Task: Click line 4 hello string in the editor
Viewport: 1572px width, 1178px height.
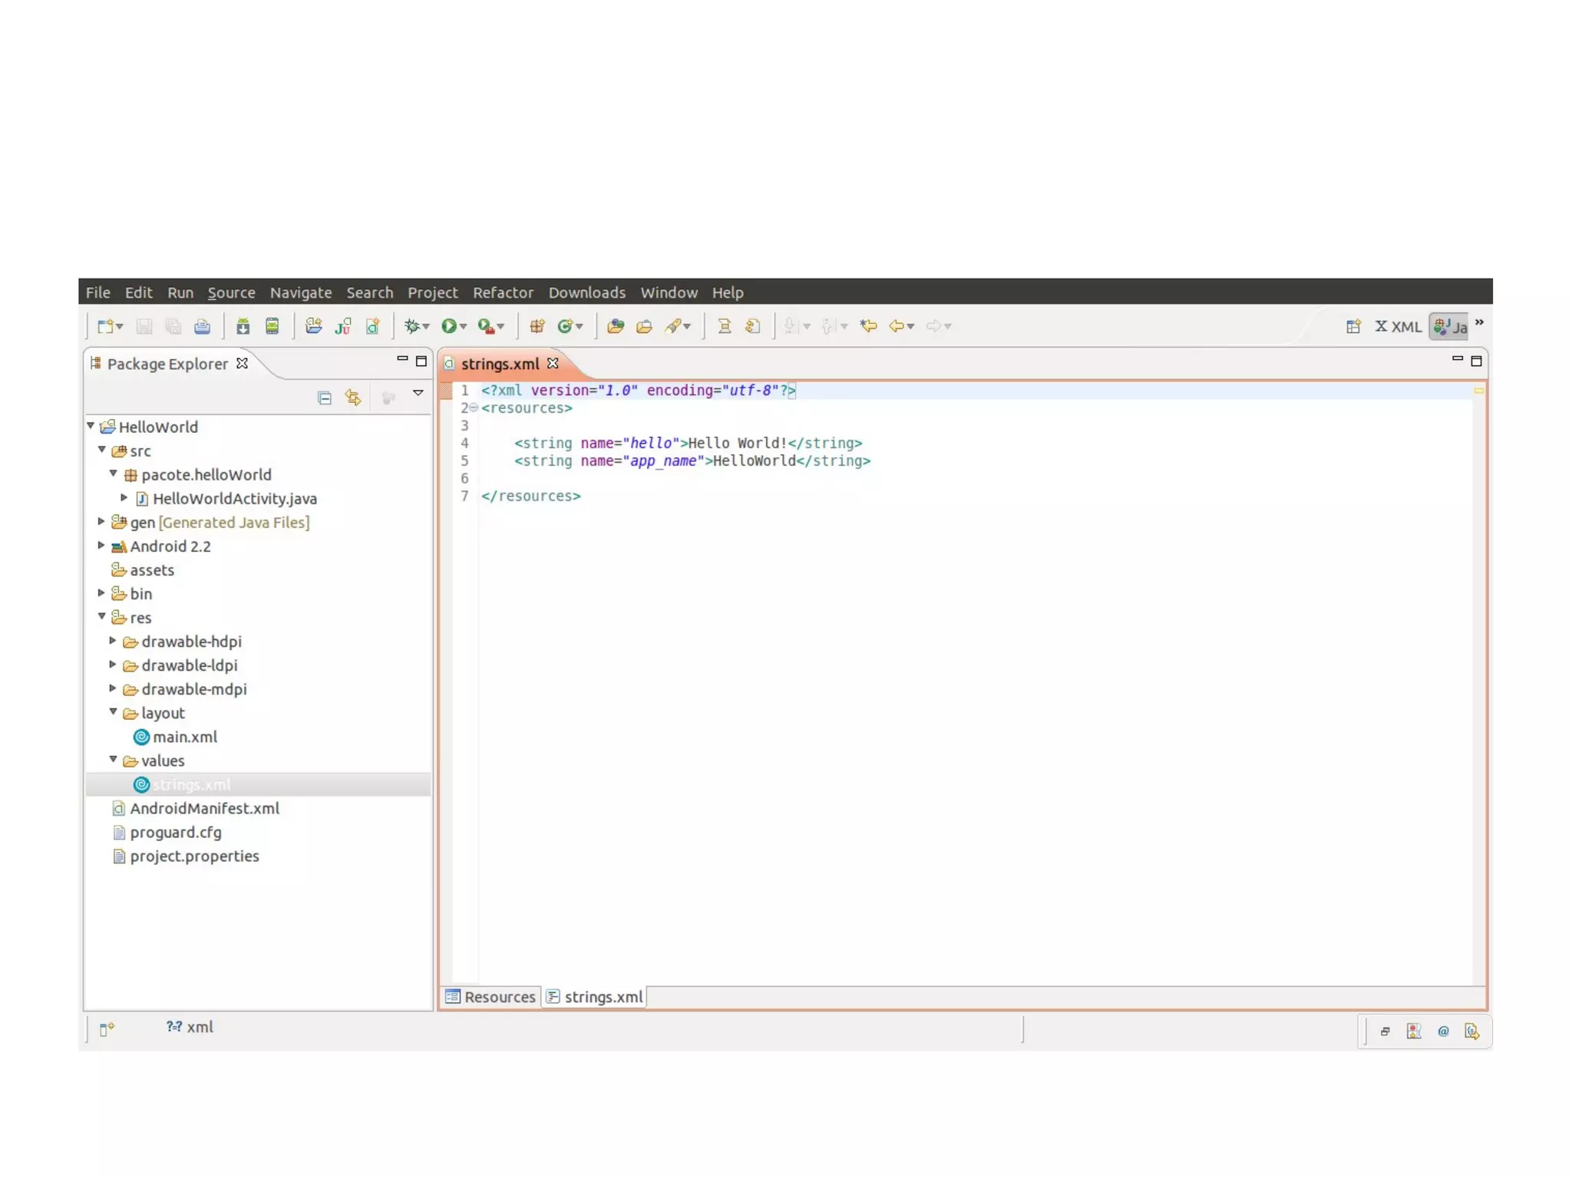Action: pyautogui.click(x=688, y=443)
